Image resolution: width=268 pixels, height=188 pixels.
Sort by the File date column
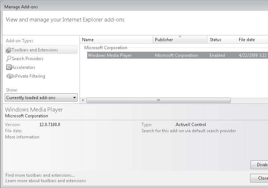pyautogui.click(x=252, y=40)
